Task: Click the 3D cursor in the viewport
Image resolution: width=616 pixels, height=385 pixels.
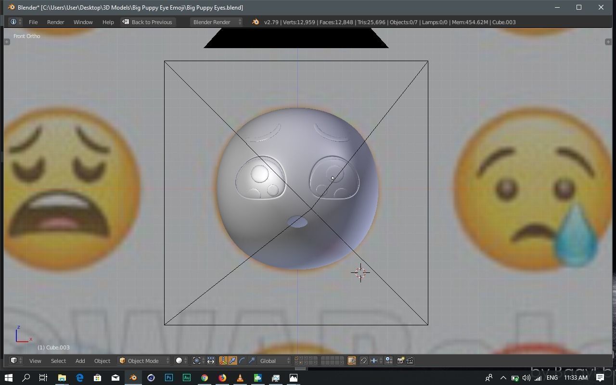Action: 360,272
